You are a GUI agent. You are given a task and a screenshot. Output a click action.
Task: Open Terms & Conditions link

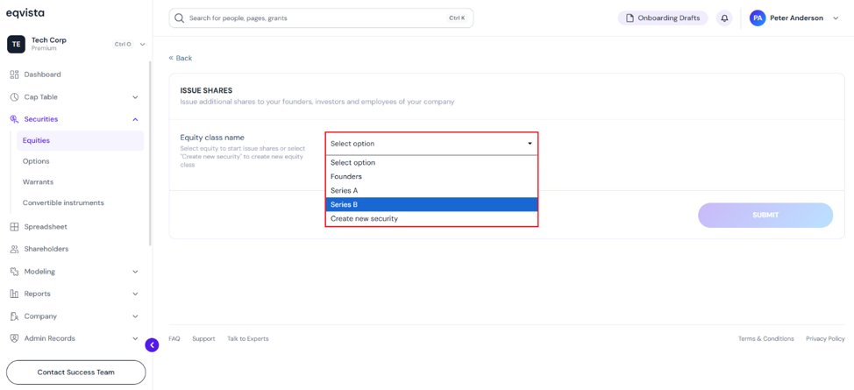tap(765, 339)
